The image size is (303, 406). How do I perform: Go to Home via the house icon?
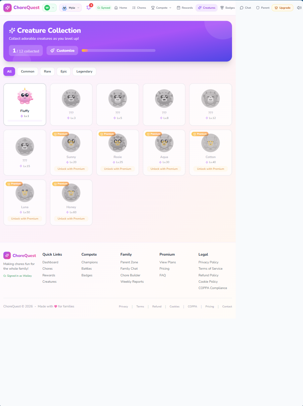tap(120, 7)
